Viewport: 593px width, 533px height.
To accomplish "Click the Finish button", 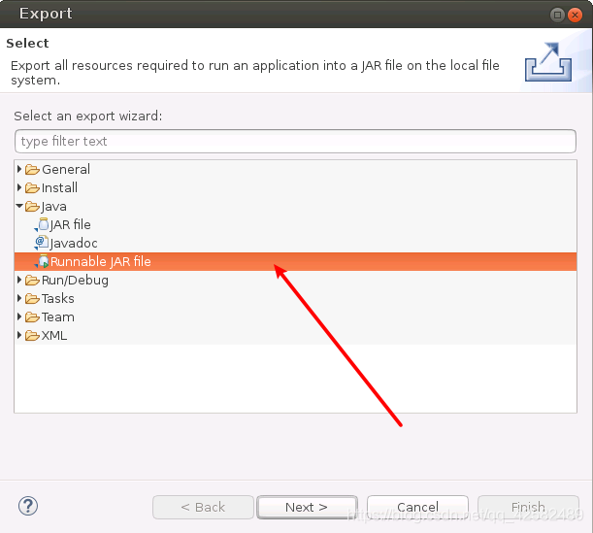I will pyautogui.click(x=528, y=508).
